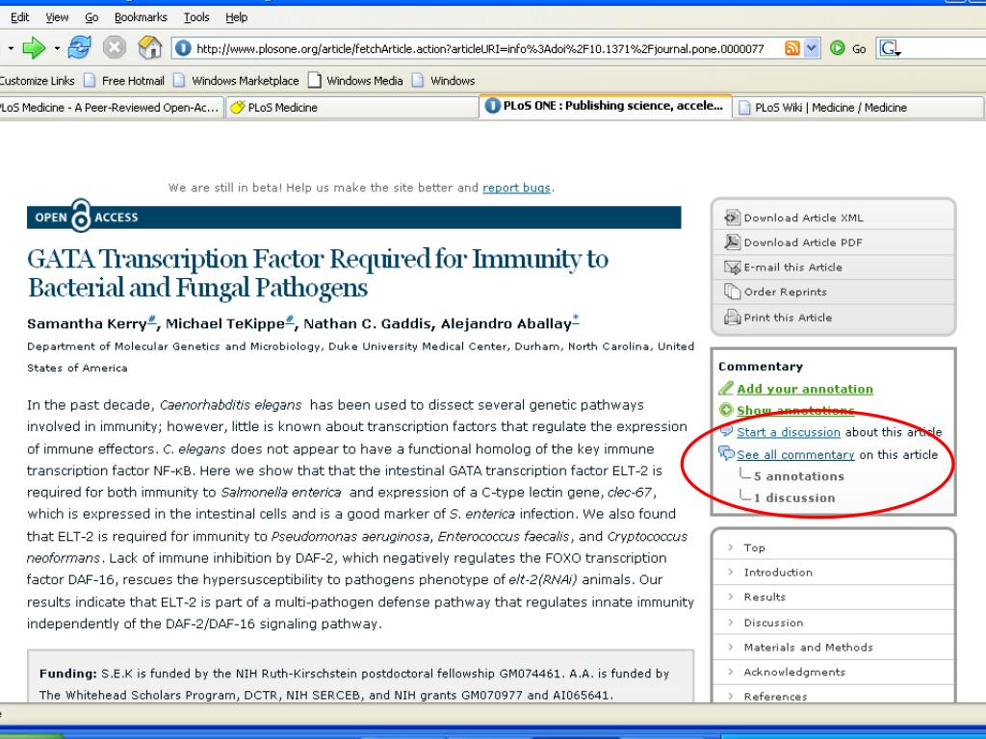Screen dimensions: 986x739
Task: Click the E-mail this Article envelope icon
Action: (732, 268)
